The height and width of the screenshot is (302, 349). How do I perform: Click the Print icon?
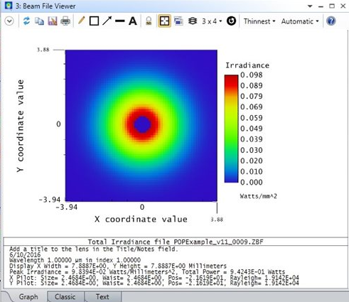coord(65,21)
